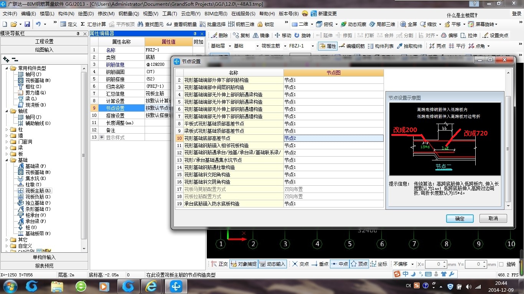Click 两点 axis tool
The height and width of the screenshot is (294, 524).
(438, 46)
